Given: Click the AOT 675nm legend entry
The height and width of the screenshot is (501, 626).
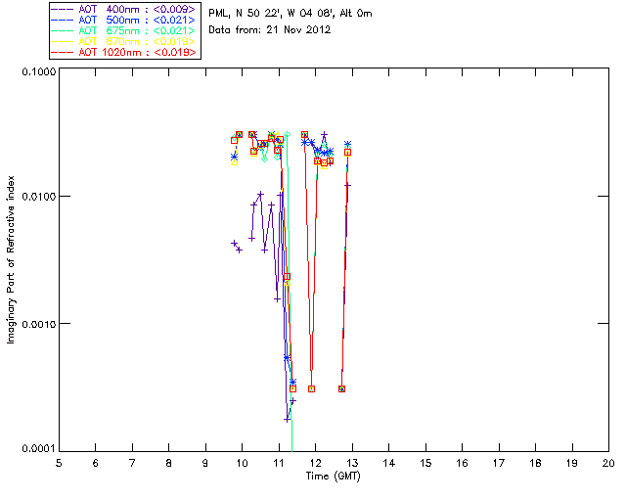Looking at the screenshot, I should [124, 30].
